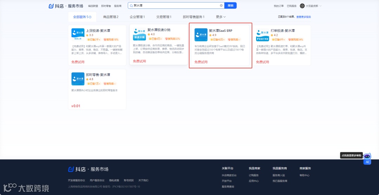The height and width of the screenshot is (195, 379).
Task: Click 免费试用 on the 上货极速-聚水潭 card
Action: pyautogui.click(x=78, y=62)
